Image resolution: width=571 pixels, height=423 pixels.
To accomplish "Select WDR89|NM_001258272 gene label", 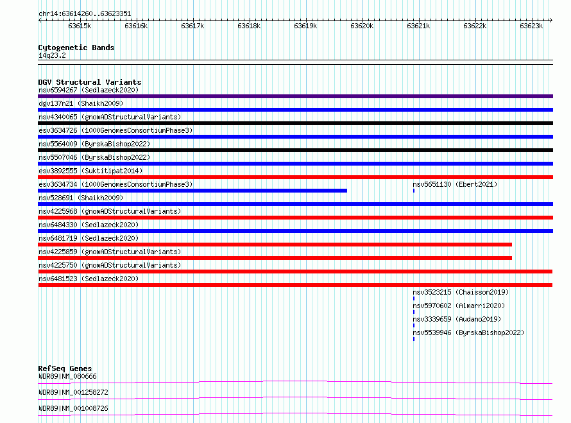I will tap(73, 392).
